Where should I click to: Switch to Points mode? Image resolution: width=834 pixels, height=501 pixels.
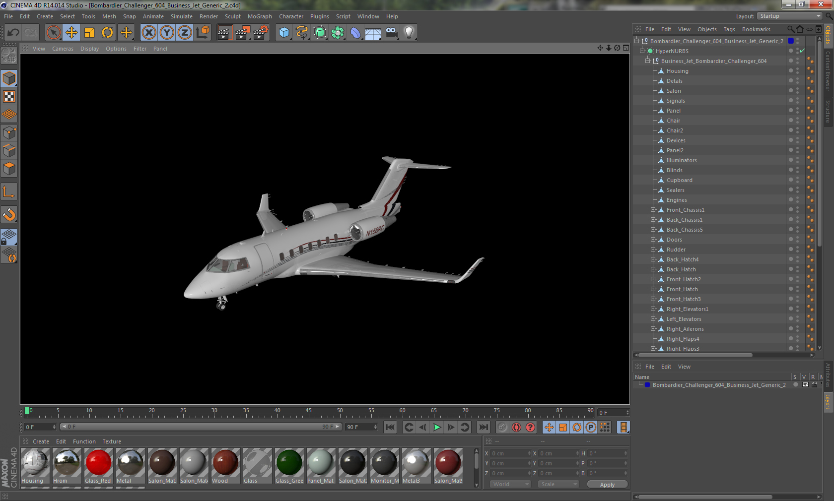pyautogui.click(x=9, y=132)
